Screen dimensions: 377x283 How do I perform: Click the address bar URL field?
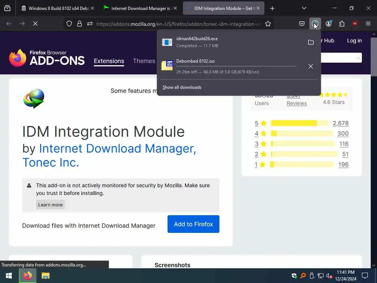(x=179, y=24)
